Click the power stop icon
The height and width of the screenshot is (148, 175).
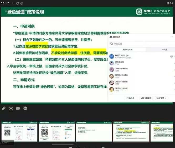tap(22, 3)
